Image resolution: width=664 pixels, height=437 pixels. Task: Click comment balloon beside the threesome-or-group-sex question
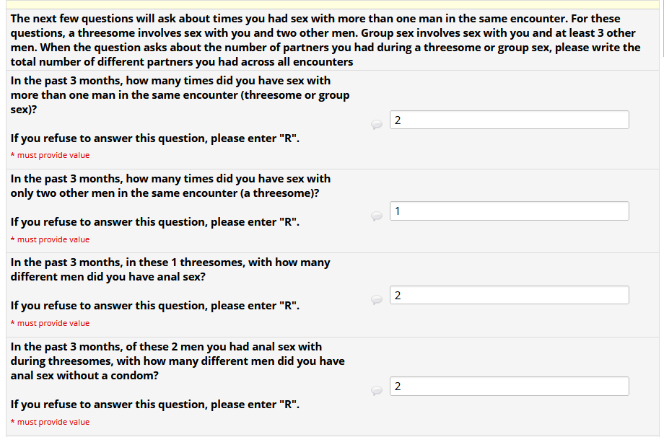(x=376, y=124)
